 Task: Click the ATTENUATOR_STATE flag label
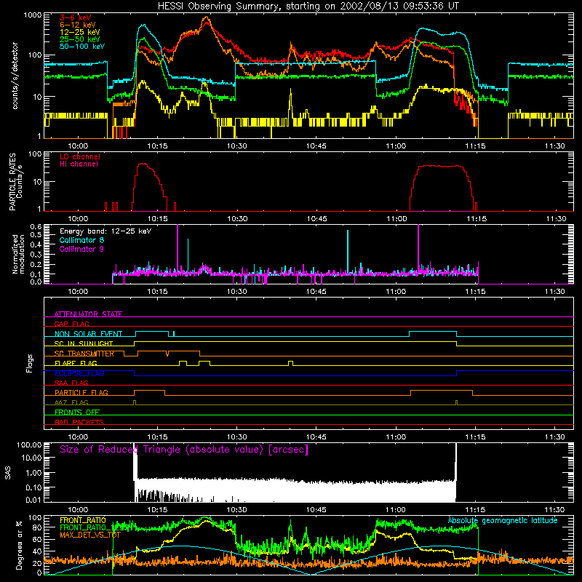pos(88,314)
